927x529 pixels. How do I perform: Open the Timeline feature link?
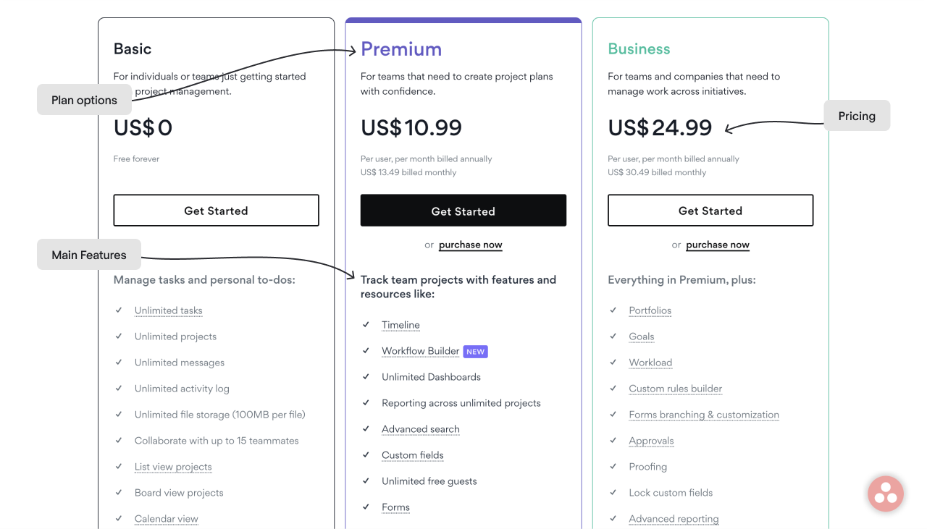tap(400, 325)
